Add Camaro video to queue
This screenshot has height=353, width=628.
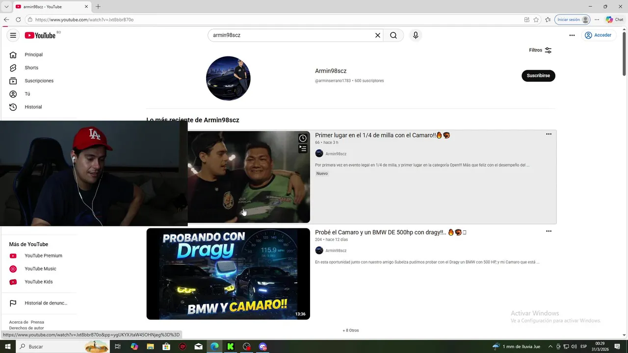[x=303, y=149]
